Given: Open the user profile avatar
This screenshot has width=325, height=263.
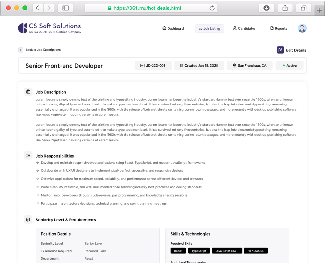Looking at the screenshot, I should [x=302, y=28].
